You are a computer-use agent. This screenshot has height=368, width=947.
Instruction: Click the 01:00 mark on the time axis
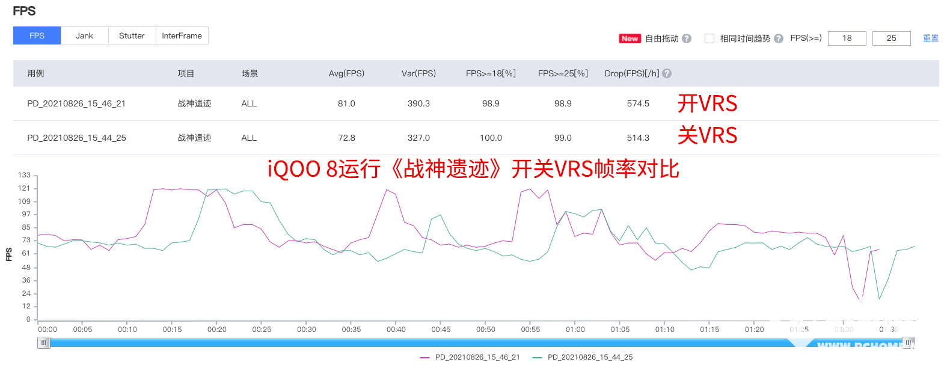coord(575,330)
